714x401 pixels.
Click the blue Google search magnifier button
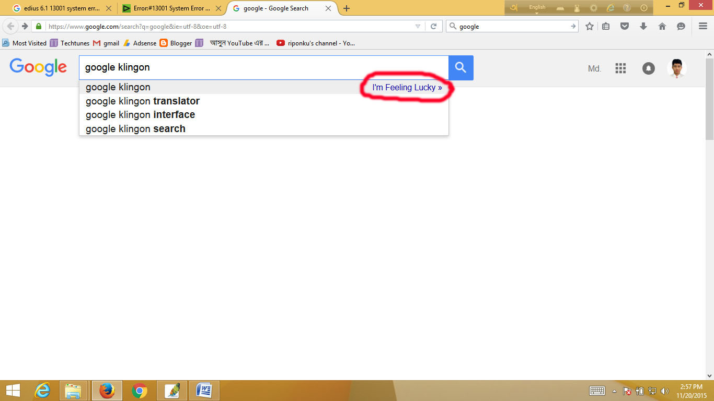[461, 68]
